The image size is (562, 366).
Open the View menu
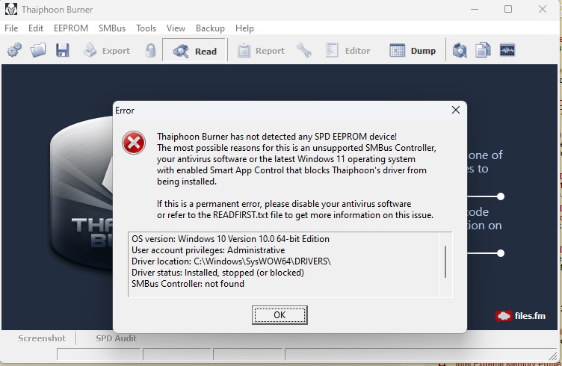click(176, 28)
